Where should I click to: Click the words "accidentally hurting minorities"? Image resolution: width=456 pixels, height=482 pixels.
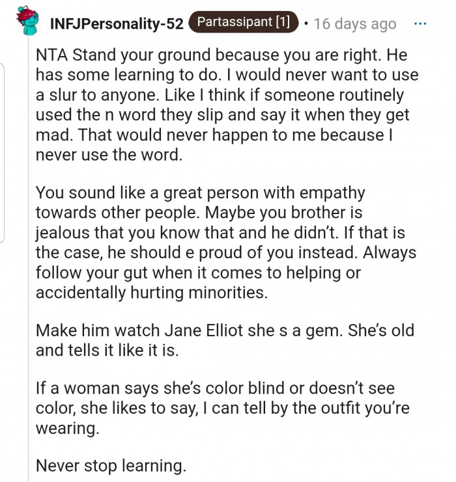152,293
